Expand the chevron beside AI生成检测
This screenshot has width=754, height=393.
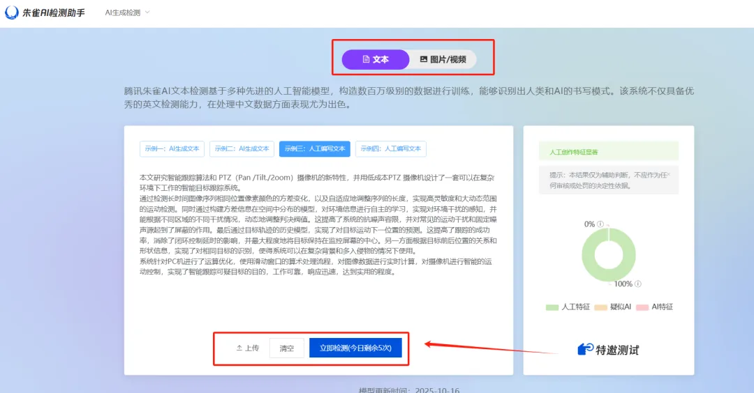(147, 13)
